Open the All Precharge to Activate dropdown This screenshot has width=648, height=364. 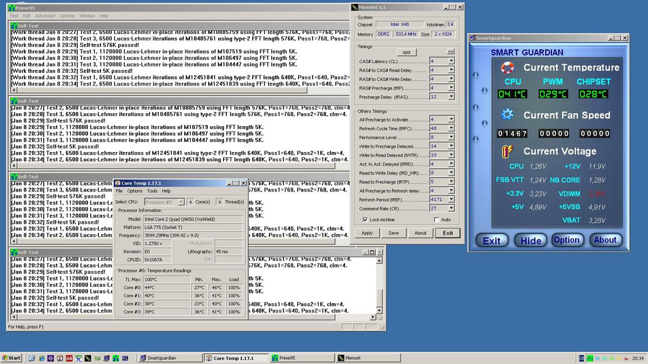[451, 120]
